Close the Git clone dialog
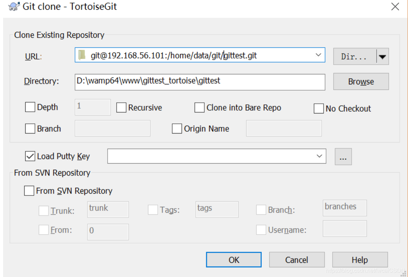Screen dimensions: 408x277 (x=395, y=7)
